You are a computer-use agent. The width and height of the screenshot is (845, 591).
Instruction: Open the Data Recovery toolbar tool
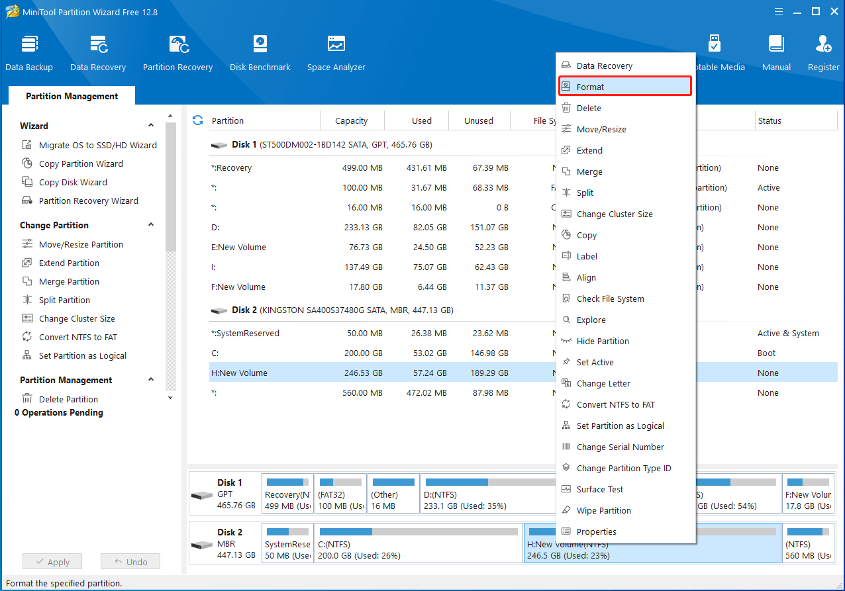[98, 53]
